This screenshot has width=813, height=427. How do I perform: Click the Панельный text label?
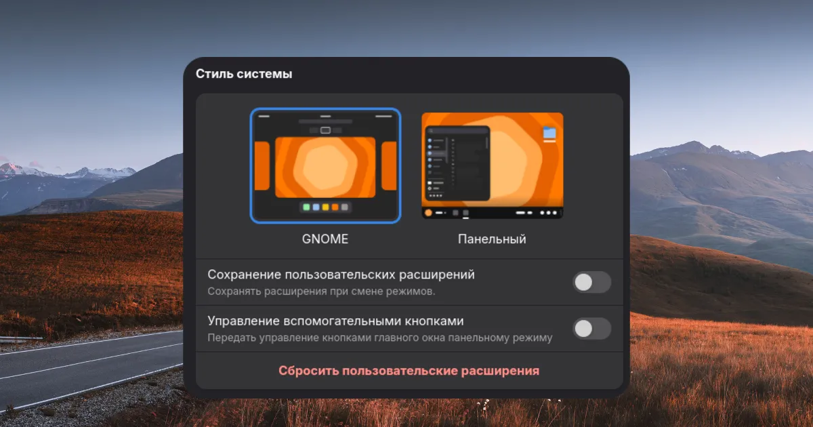492,239
